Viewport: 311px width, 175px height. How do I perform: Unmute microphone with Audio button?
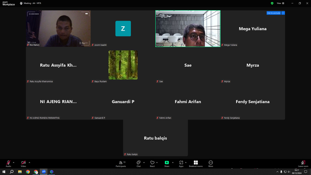[x=8, y=164]
